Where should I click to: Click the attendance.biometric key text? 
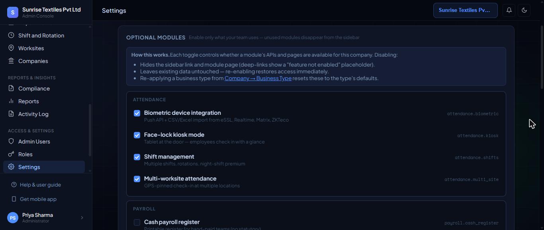coord(473,114)
